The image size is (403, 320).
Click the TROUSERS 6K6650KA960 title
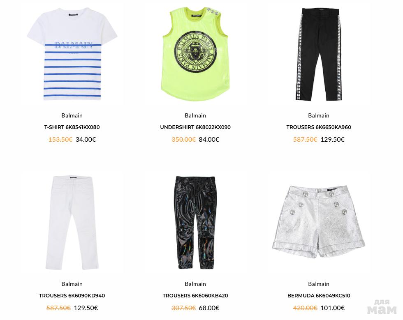pyautogui.click(x=319, y=127)
